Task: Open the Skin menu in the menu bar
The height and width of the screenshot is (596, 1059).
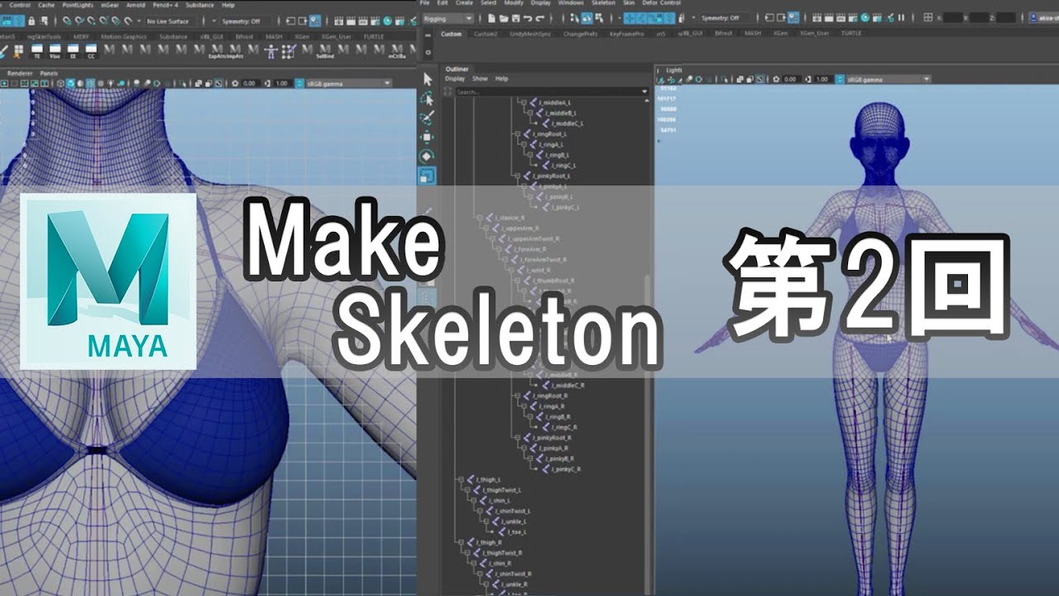Action: tap(629, 3)
